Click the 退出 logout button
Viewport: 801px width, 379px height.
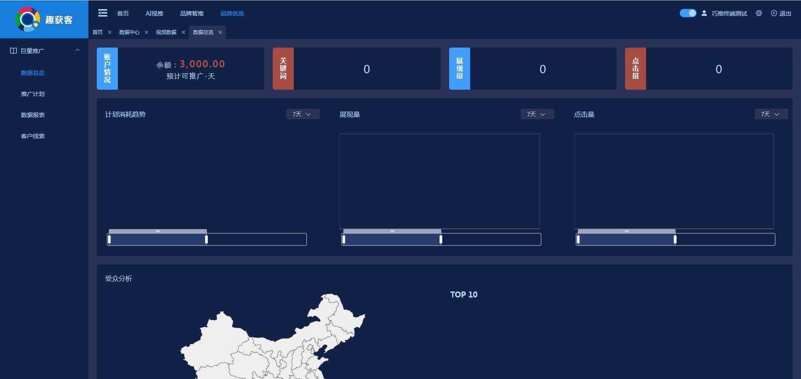(781, 13)
